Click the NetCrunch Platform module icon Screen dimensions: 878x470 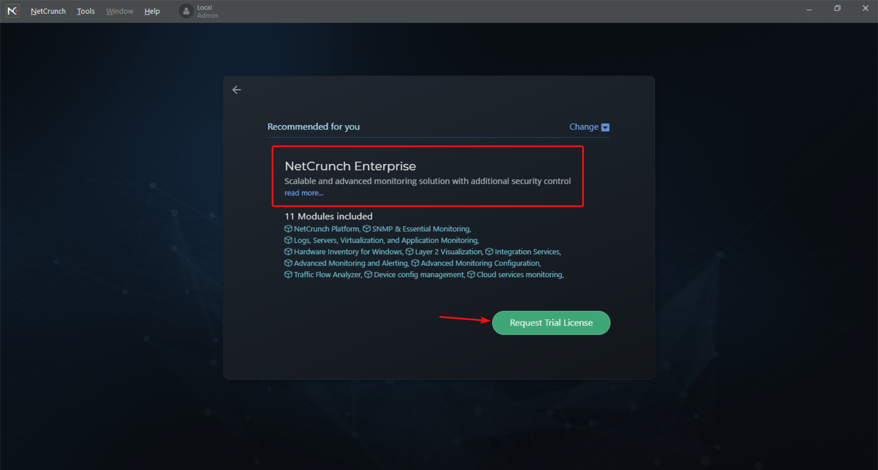tap(288, 229)
